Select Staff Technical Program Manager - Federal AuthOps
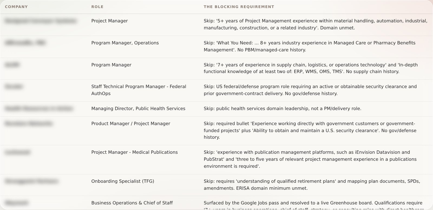Viewport: 433px width, 210px height. [139, 90]
